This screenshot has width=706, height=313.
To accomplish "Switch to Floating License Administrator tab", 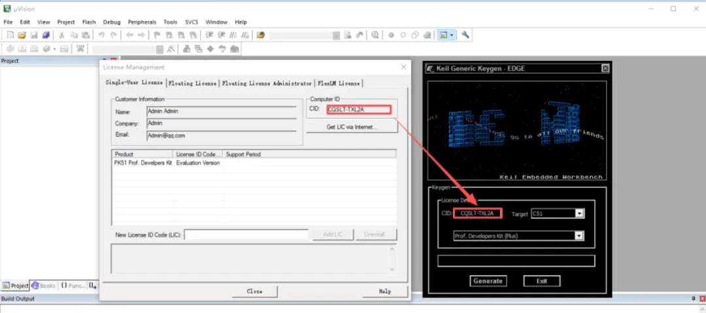I will [x=267, y=84].
